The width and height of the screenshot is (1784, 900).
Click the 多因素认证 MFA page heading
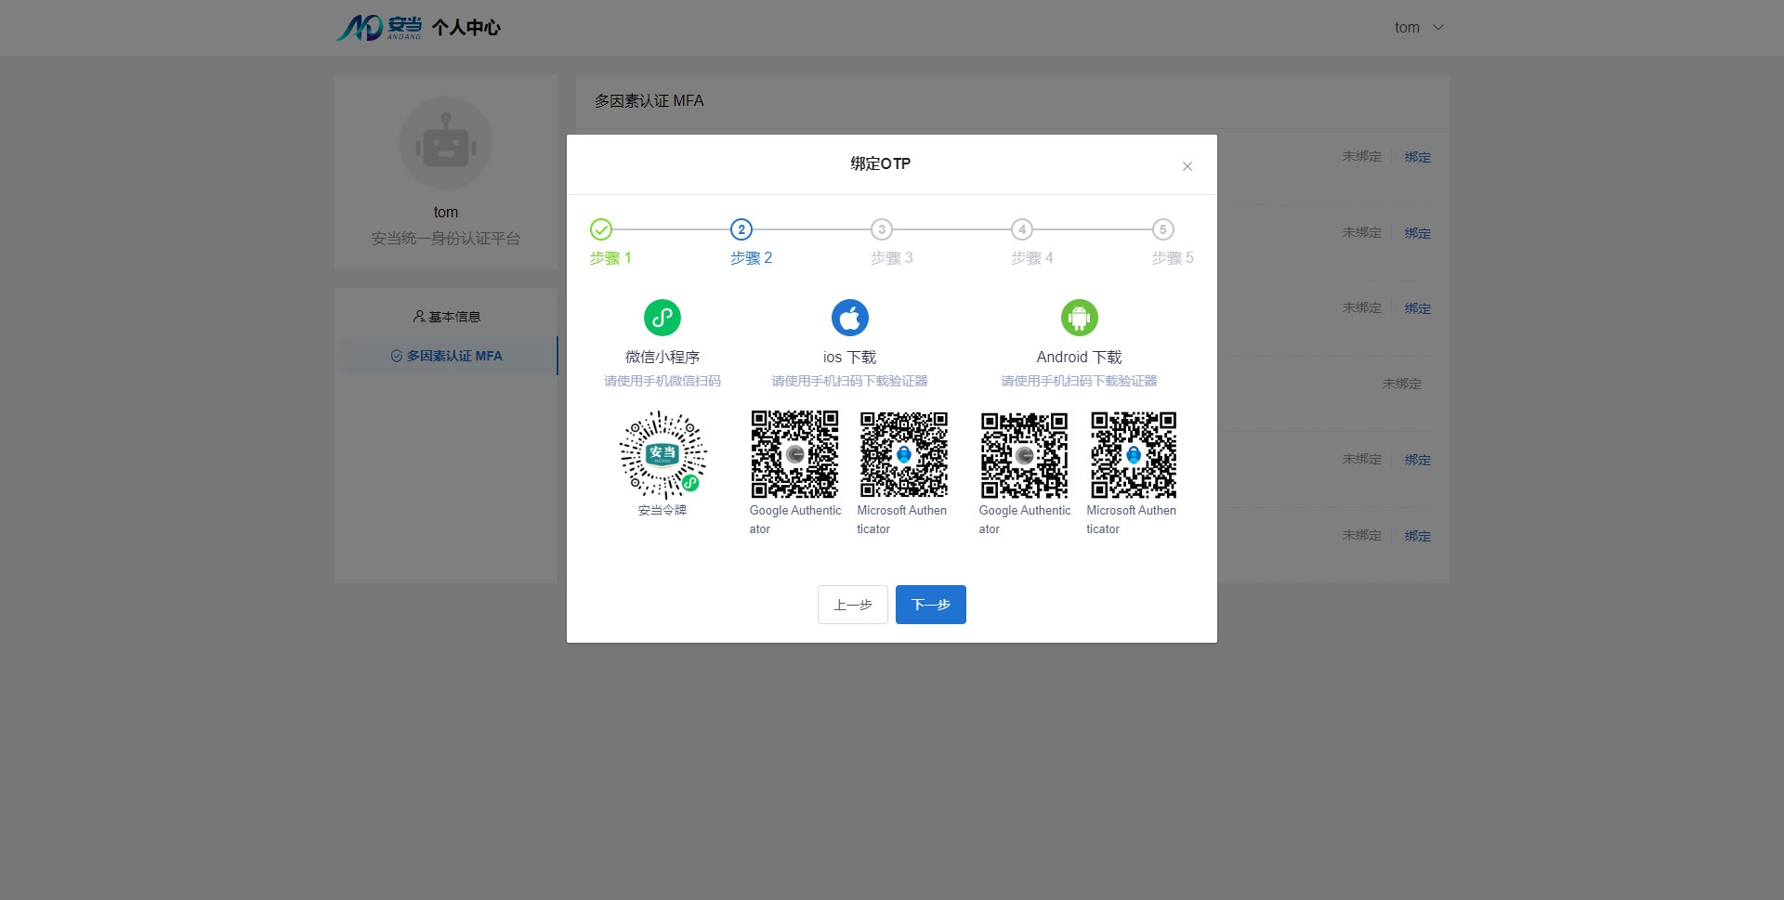(x=649, y=100)
